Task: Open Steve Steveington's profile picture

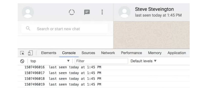Action: [x=124, y=12]
